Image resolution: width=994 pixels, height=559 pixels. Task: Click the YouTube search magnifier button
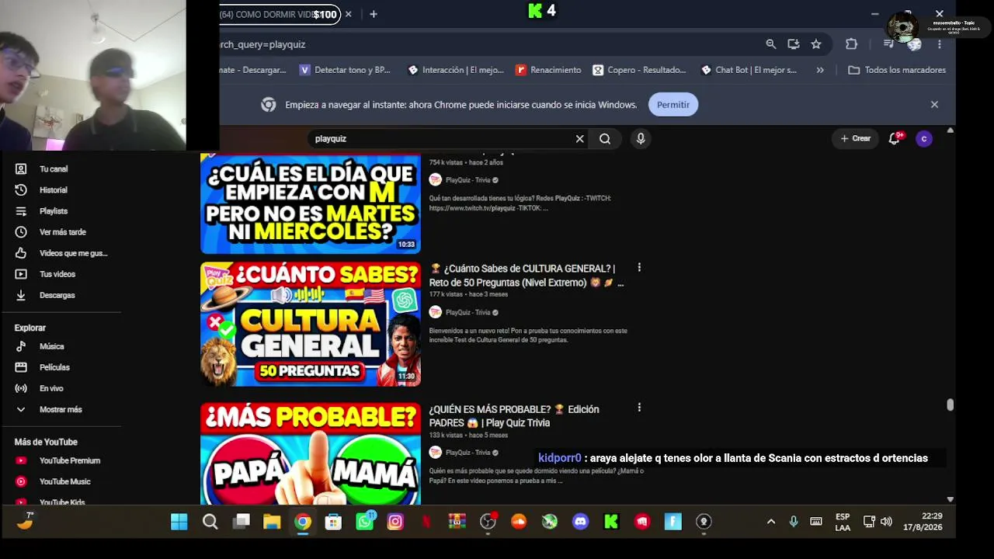605,138
